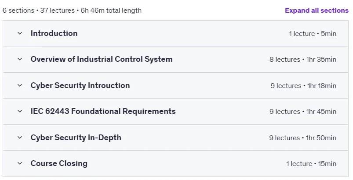Expand the Course Closing chevron icon
The height and width of the screenshot is (180, 353).
coord(20,163)
